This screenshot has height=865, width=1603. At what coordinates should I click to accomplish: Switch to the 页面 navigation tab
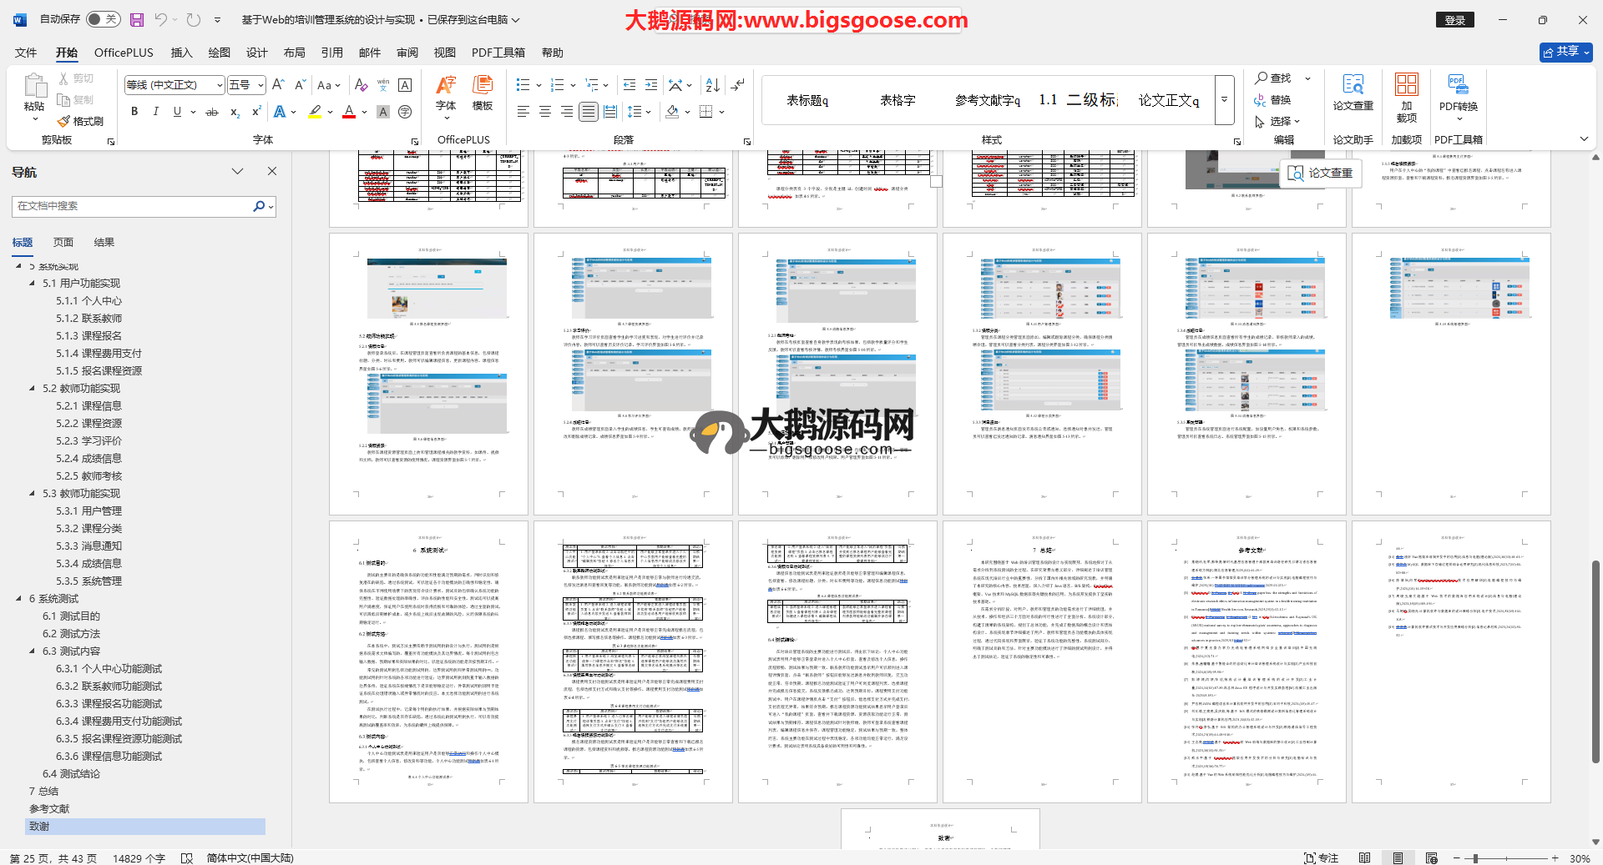point(63,243)
